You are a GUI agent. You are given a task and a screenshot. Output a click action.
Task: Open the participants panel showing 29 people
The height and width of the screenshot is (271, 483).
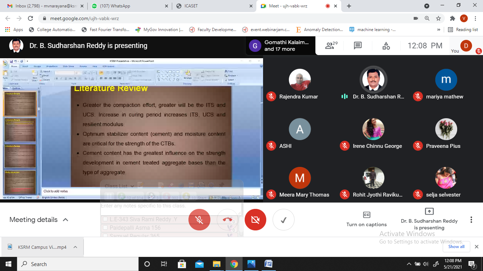pos(331,46)
